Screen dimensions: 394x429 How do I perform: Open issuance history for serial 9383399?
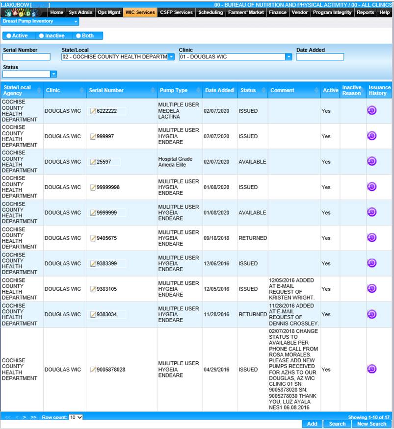371,263
